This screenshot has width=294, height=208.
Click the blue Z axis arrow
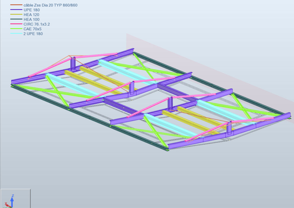click(12, 202)
